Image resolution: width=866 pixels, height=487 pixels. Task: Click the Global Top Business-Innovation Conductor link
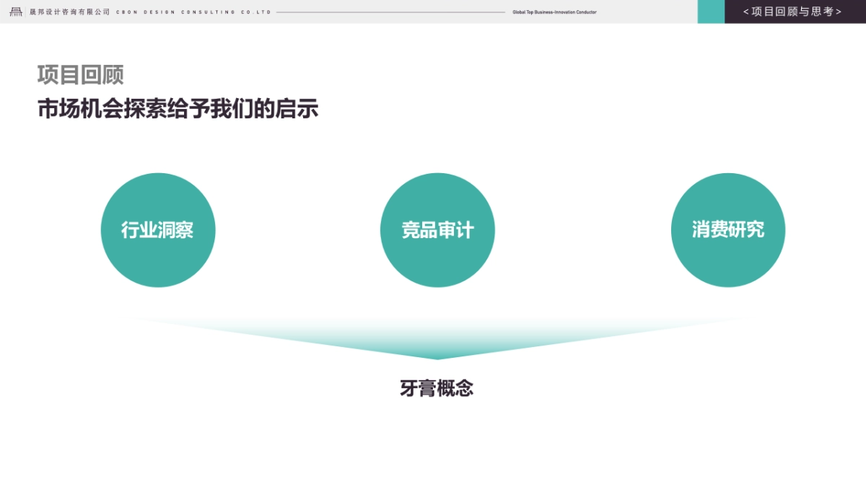(554, 12)
